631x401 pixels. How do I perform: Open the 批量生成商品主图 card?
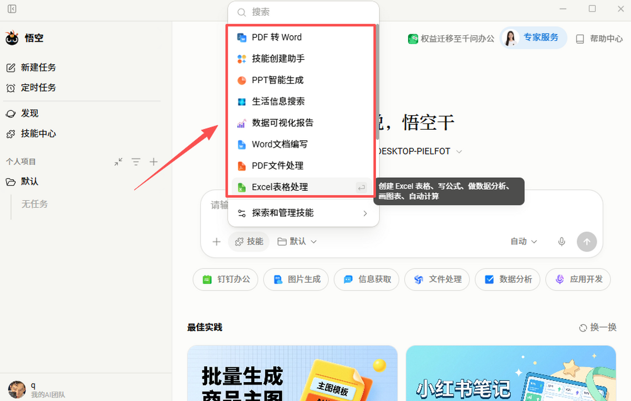[x=292, y=373]
